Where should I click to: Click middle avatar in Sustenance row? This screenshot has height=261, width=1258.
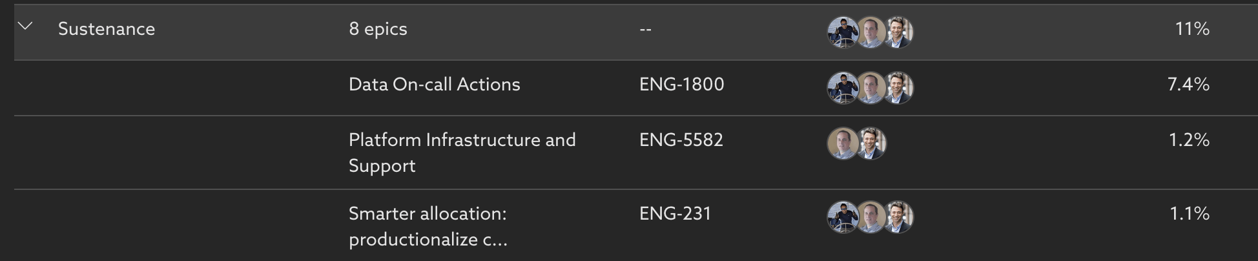[871, 32]
